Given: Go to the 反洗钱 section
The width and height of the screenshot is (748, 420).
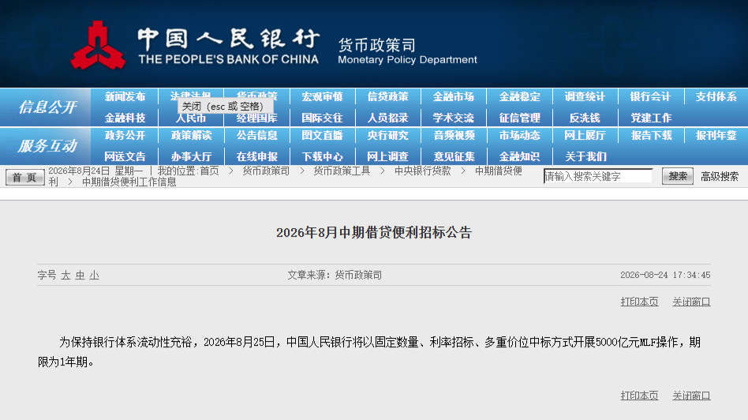Looking at the screenshot, I should click(585, 118).
